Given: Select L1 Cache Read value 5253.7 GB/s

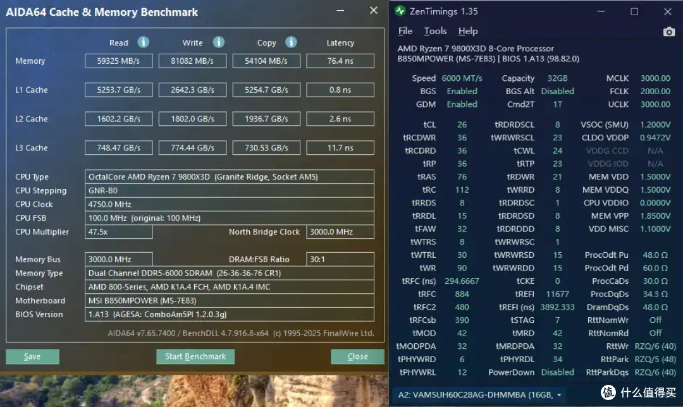Looking at the screenshot, I should 118,90.
